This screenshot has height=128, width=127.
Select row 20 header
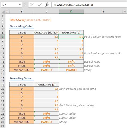click(3, 89)
